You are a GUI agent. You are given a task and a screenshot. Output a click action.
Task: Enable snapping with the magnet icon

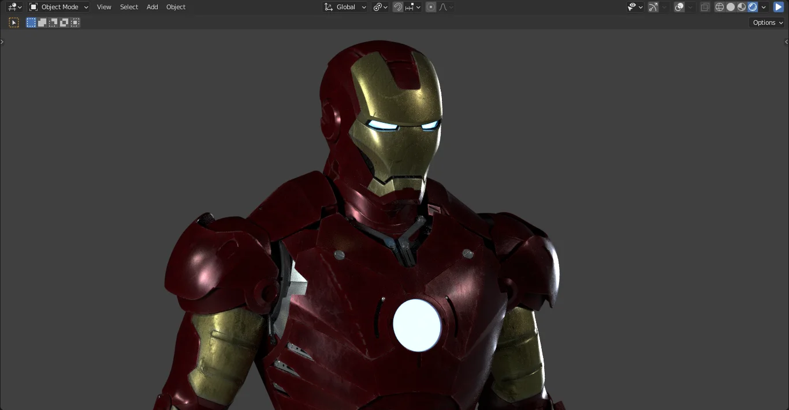(398, 7)
